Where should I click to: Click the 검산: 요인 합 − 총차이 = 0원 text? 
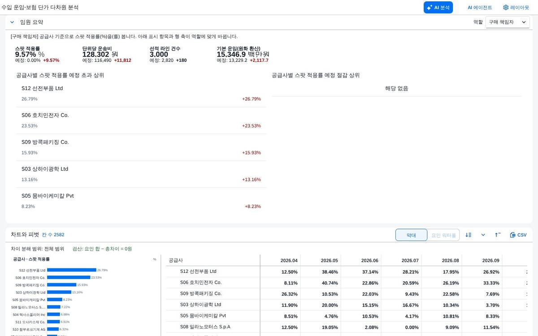point(102,249)
